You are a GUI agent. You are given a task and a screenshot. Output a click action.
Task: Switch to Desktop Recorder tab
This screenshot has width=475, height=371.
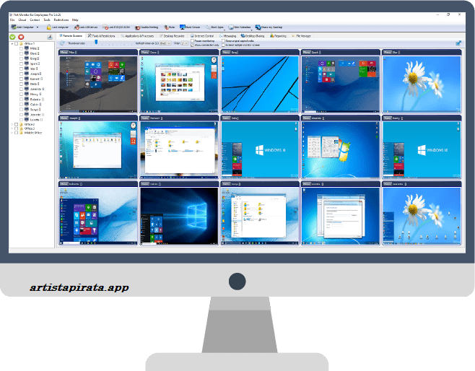172,36
